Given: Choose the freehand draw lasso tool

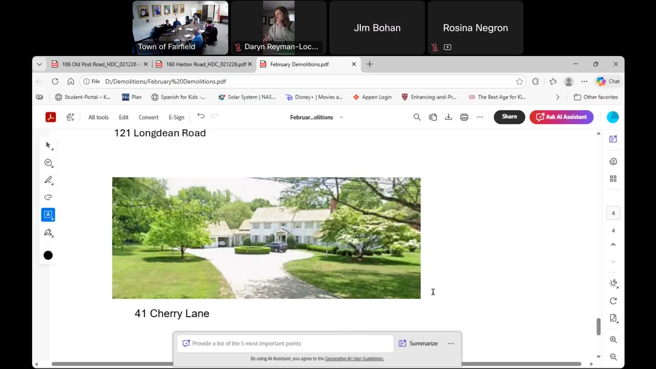Looking at the screenshot, I should pyautogui.click(x=48, y=197).
